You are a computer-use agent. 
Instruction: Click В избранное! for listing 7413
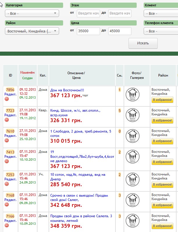point(162,162)
